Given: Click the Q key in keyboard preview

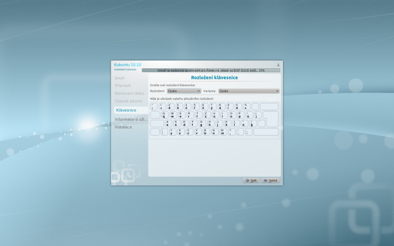Looking at the screenshot, I should pos(165,115).
